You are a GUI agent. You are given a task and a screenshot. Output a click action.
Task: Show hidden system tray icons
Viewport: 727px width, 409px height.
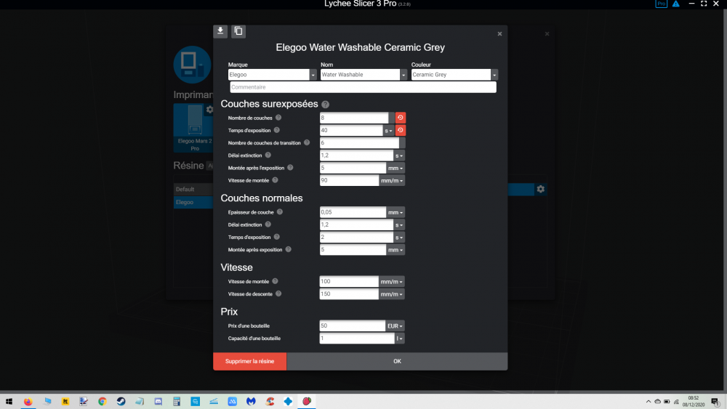click(648, 402)
